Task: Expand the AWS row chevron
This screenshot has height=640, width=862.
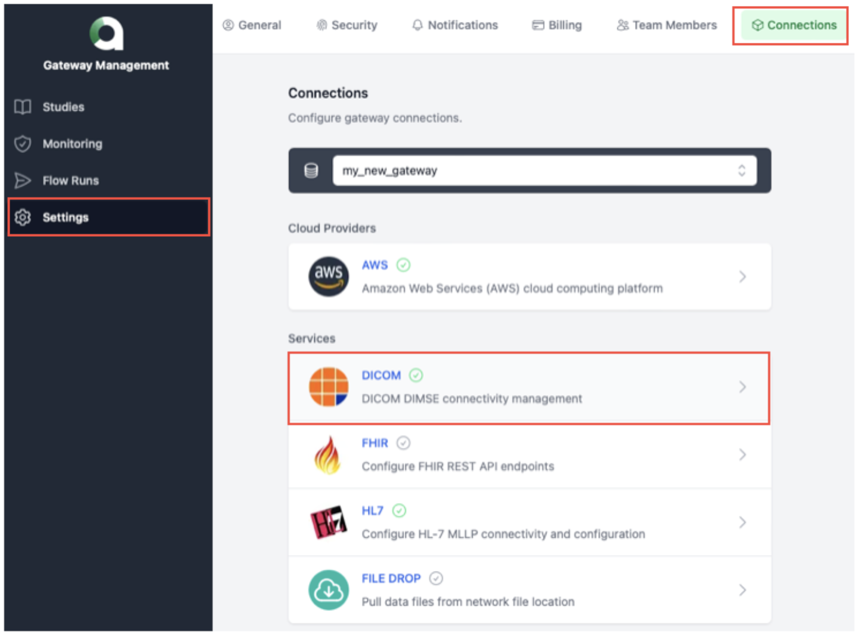Action: [742, 277]
